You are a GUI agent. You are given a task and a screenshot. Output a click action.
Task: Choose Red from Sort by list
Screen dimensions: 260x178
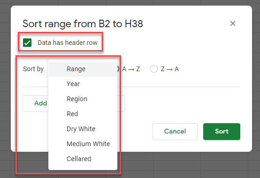(x=83, y=114)
